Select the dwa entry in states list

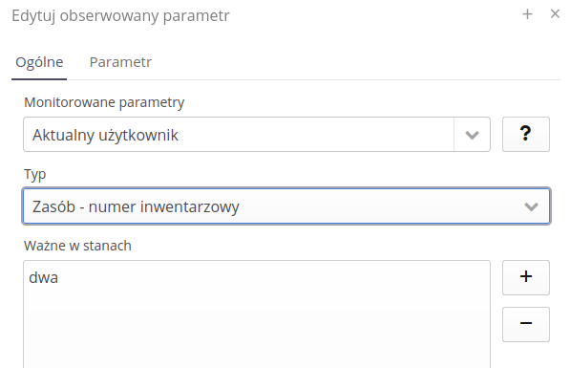[44, 277]
